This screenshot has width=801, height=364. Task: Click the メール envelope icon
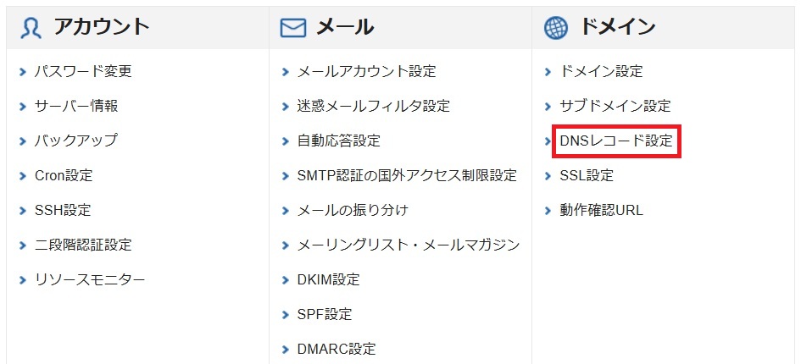[293, 28]
